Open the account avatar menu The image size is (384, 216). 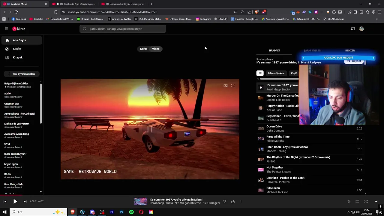tap(361, 29)
